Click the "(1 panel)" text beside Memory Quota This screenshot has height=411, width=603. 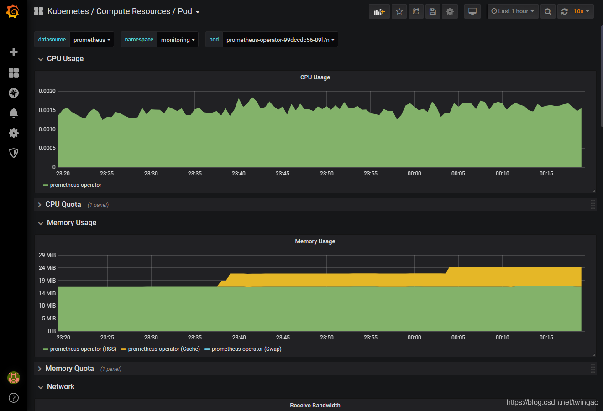pos(111,369)
